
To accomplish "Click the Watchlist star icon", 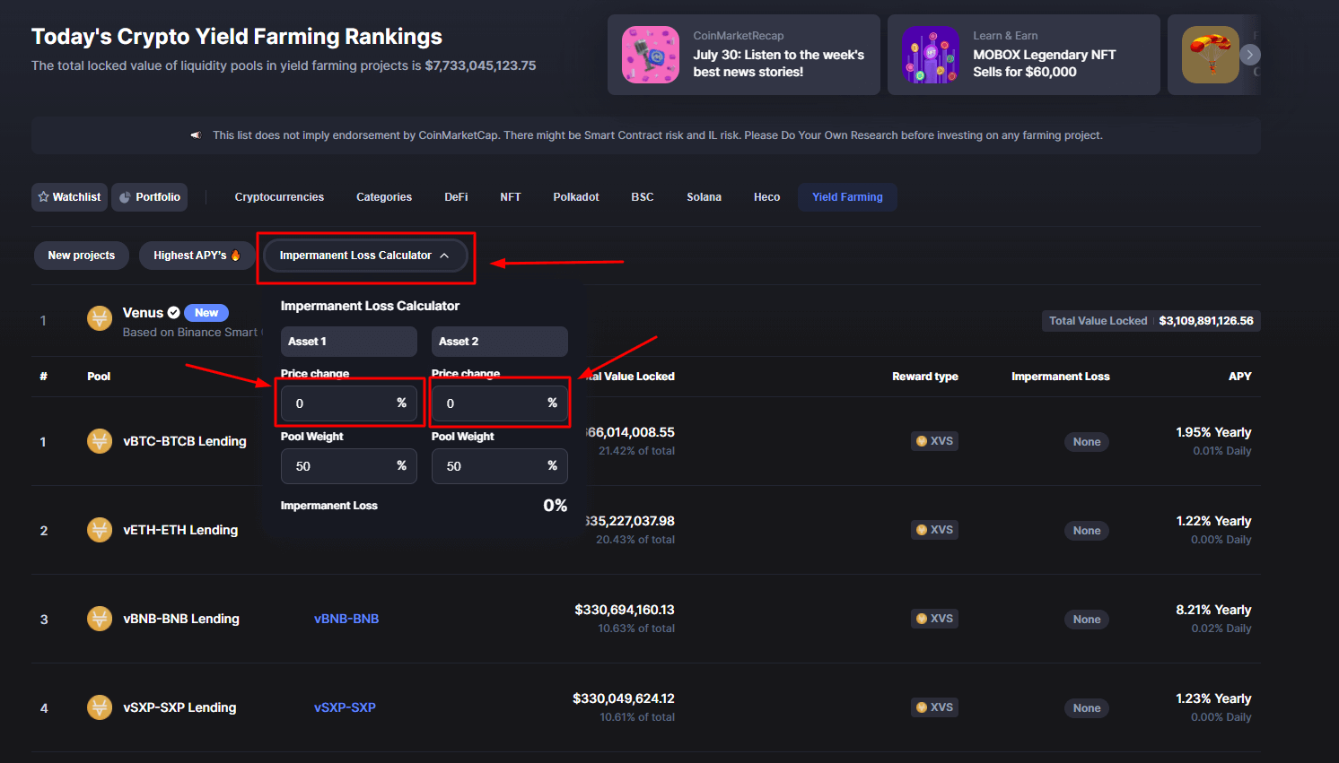I will click(43, 196).
